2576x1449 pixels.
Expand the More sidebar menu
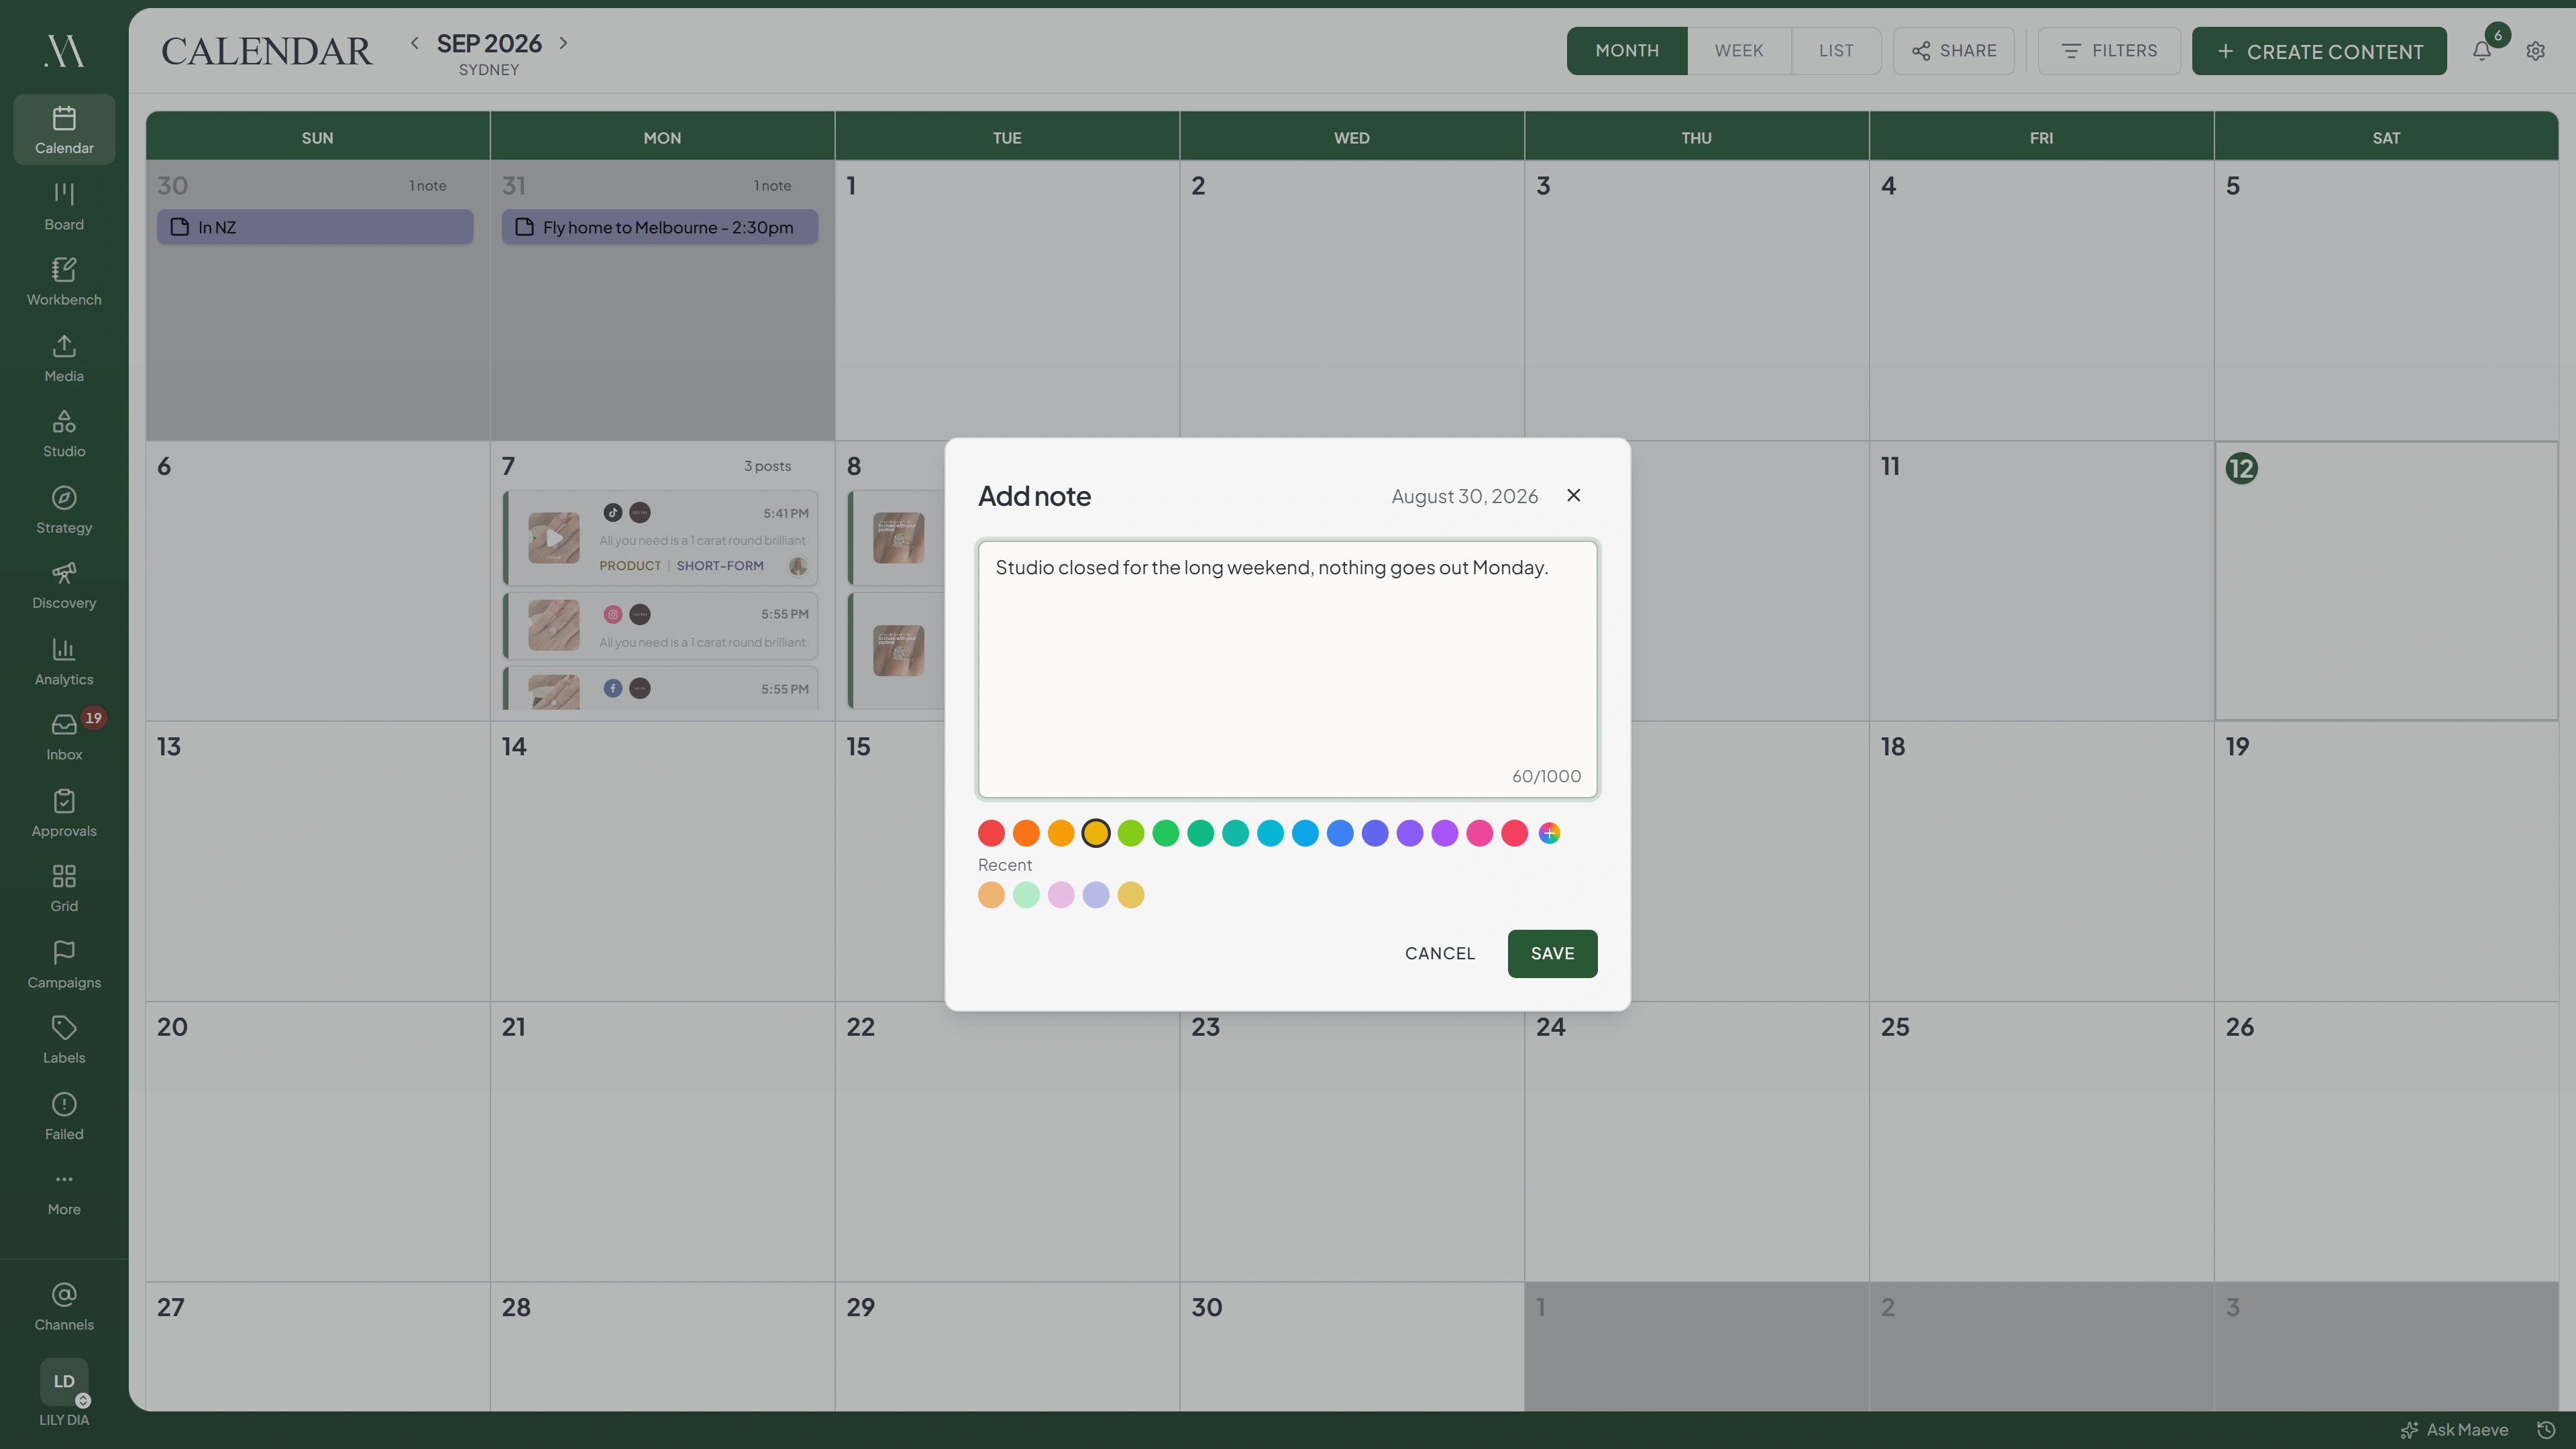(64, 1192)
